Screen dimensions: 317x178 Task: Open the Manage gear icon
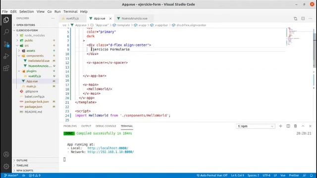(x=6, y=166)
